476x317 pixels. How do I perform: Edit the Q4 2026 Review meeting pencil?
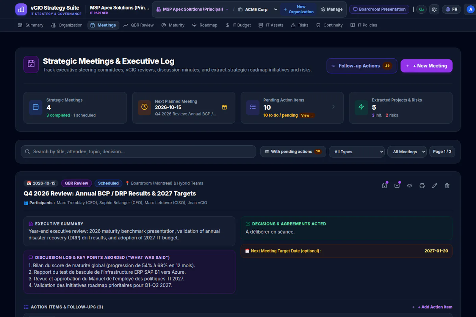click(435, 186)
